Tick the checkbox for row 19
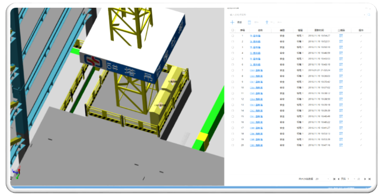The width and height of the screenshot is (387, 195). point(233,140)
